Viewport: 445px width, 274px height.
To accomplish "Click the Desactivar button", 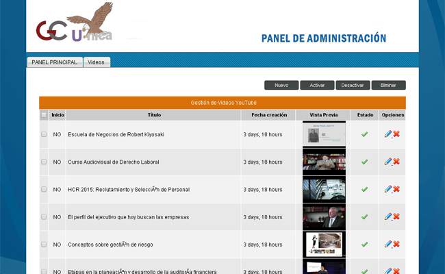I will point(352,86).
